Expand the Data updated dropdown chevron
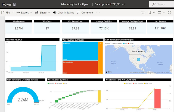 tap(123, 4)
